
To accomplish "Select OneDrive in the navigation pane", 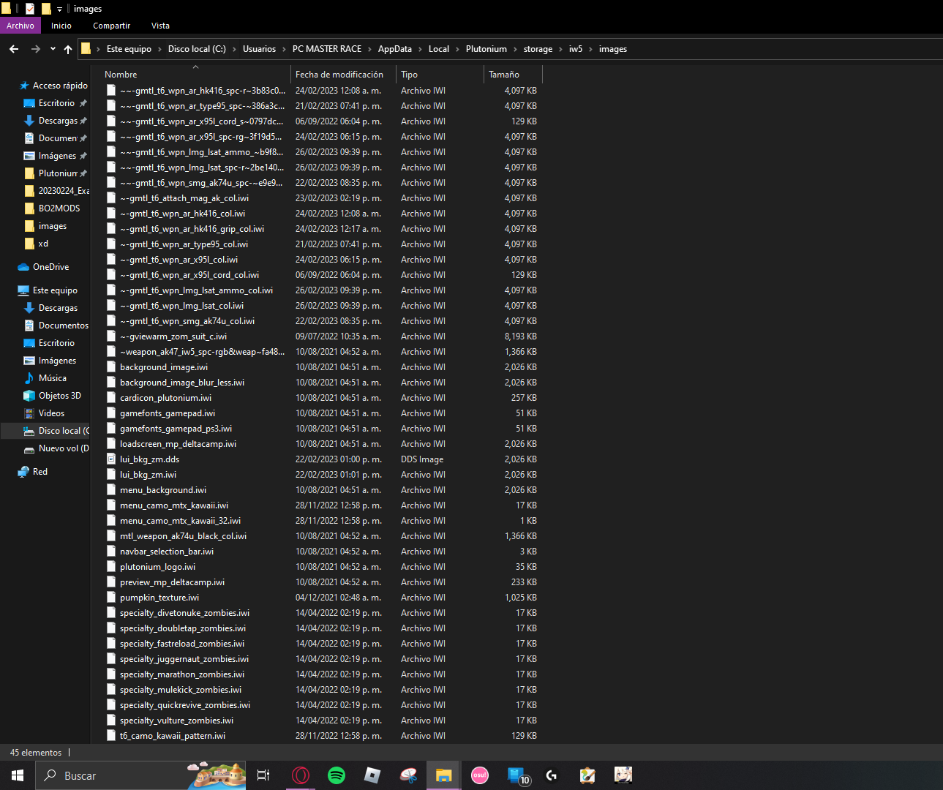I will pyautogui.click(x=43, y=267).
